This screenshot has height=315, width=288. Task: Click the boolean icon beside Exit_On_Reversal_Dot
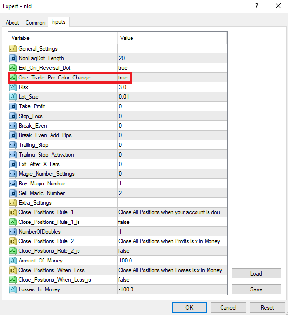click(13, 68)
